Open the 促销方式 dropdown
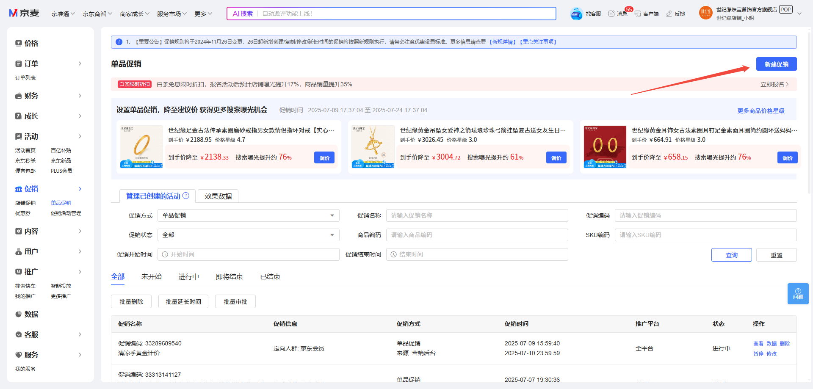Screen dimensions: 813x389 coord(248,215)
